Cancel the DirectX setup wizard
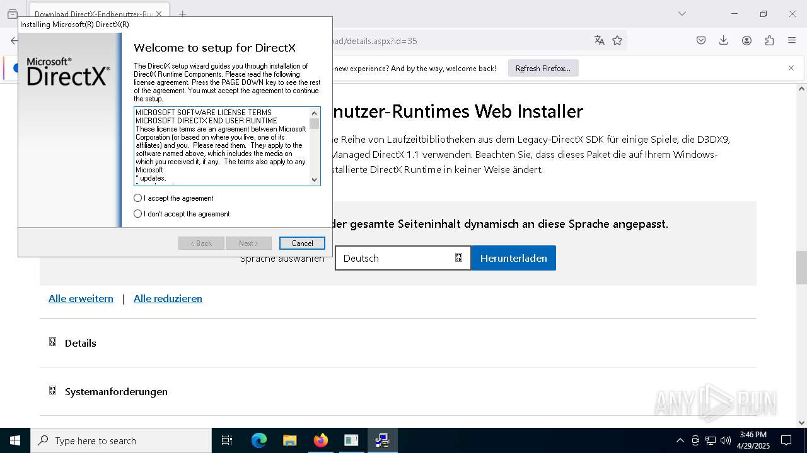807x453 pixels. 302,243
